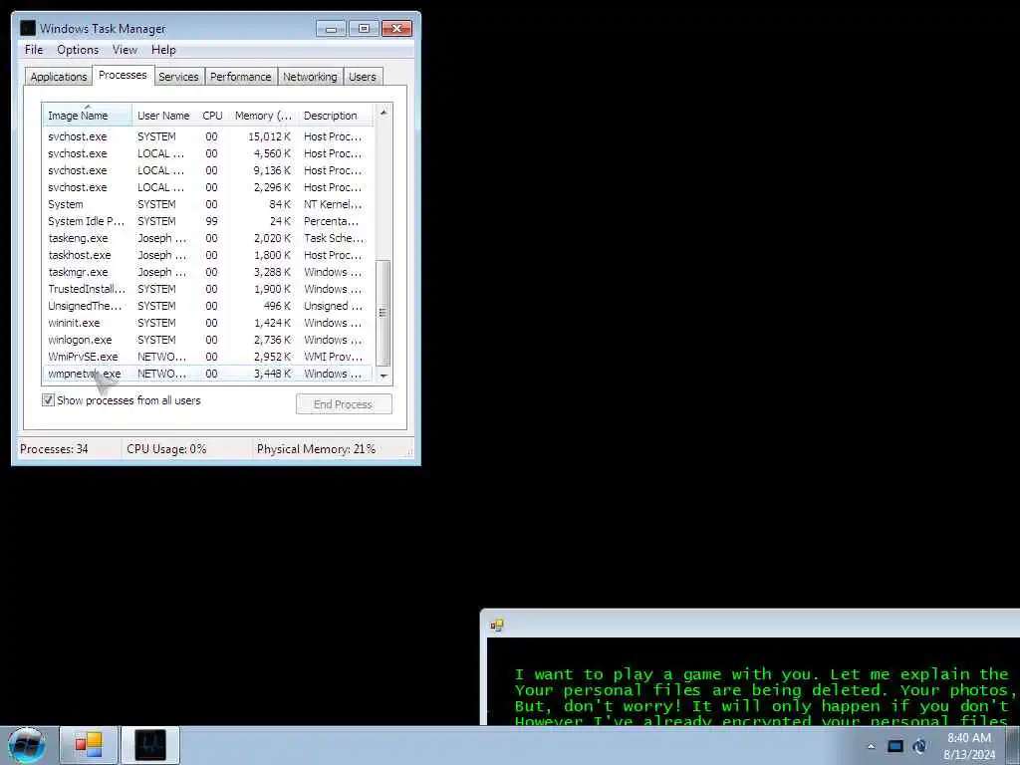Toggle Show processes from all users checkbox
The height and width of the screenshot is (765, 1020).
(48, 400)
